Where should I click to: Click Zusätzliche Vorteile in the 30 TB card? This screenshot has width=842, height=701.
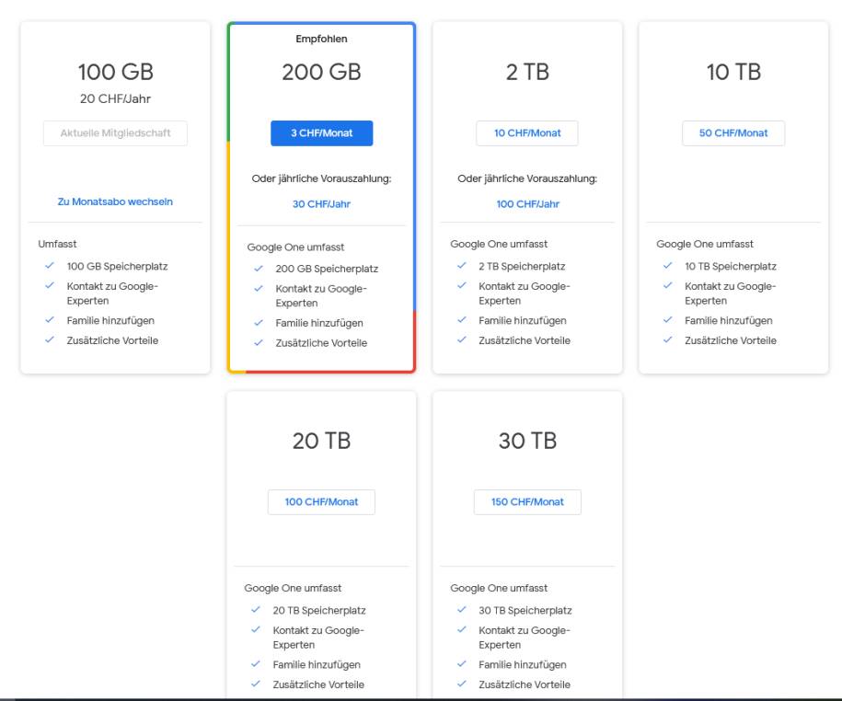pos(525,684)
